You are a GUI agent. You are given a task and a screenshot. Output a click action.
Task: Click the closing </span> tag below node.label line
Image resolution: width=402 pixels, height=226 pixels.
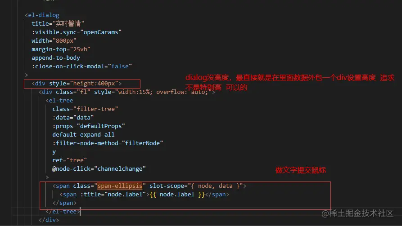64,203
